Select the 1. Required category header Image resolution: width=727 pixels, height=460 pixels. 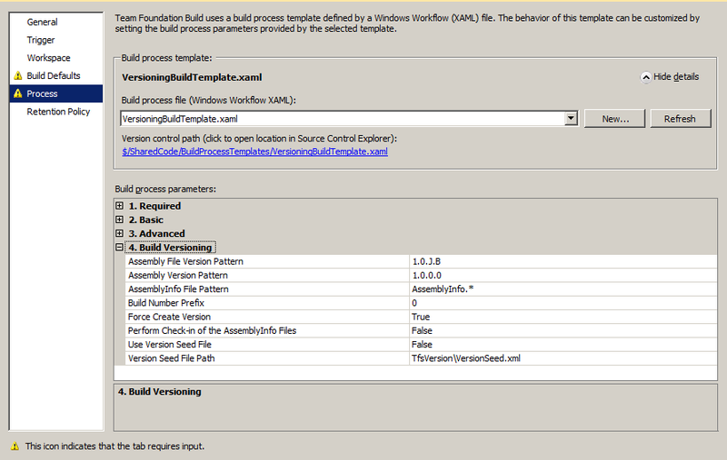click(154, 206)
